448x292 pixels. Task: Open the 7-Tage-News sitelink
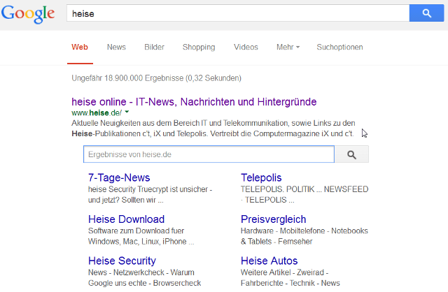(119, 177)
